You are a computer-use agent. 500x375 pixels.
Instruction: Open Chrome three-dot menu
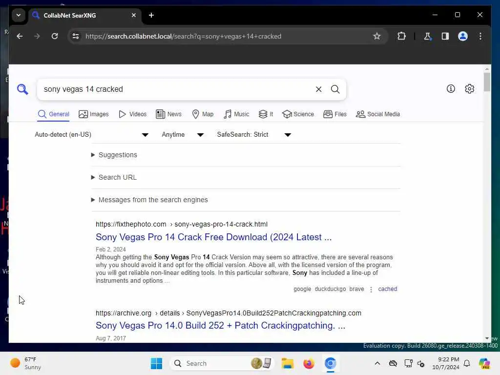tap(480, 36)
